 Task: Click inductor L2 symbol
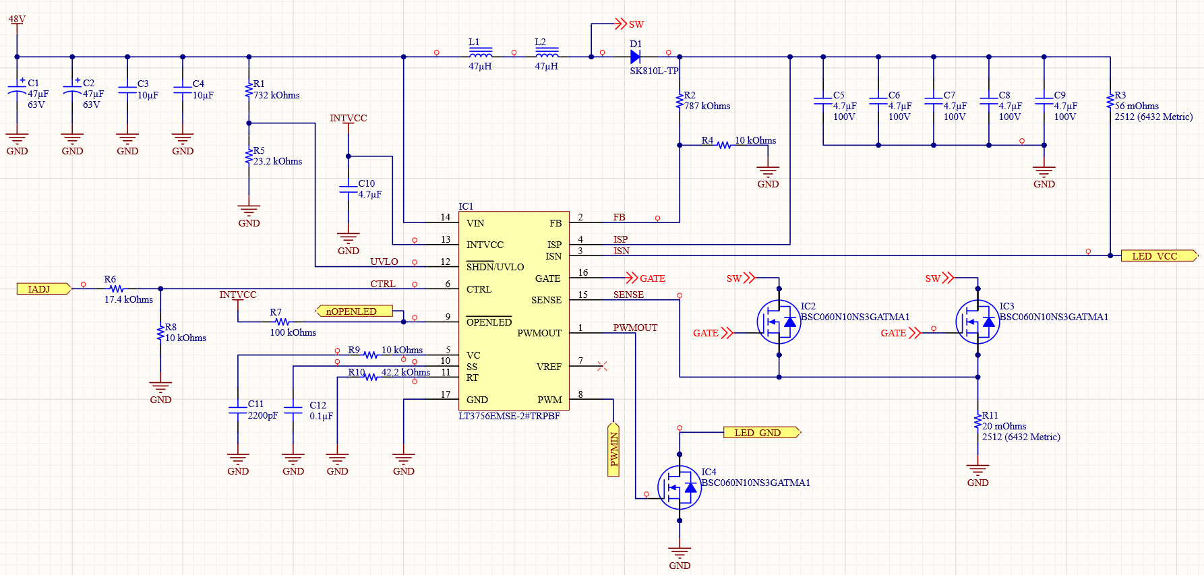click(x=547, y=53)
